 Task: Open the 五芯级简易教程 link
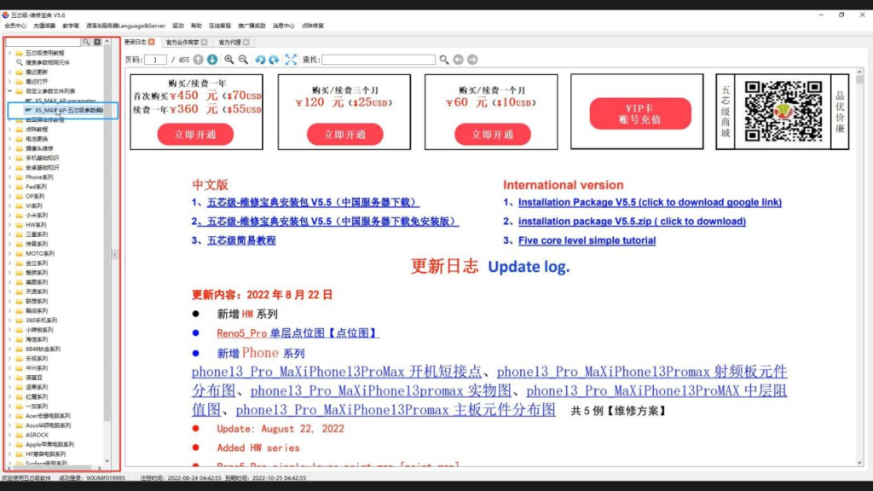tap(241, 240)
